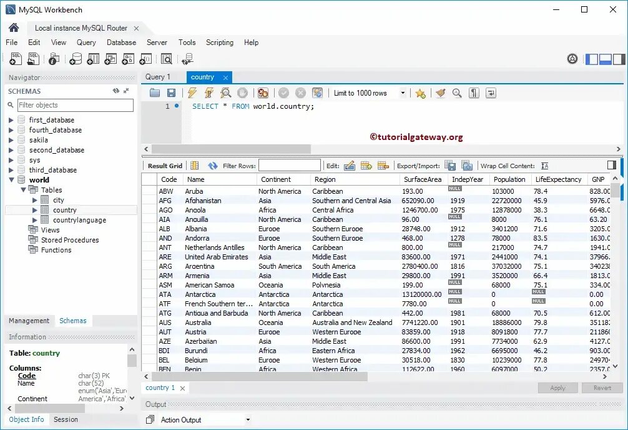This screenshot has width=628, height=430.
Task: Open the preferences gear icon
Action: pyautogui.click(x=572, y=59)
